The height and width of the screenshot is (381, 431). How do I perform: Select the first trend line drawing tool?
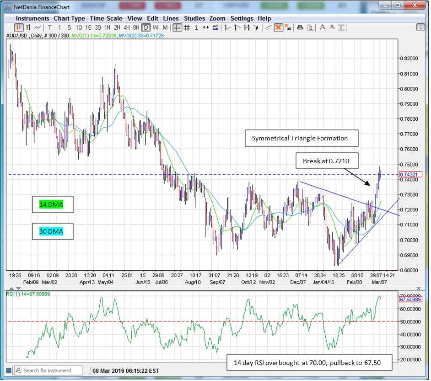(x=227, y=27)
